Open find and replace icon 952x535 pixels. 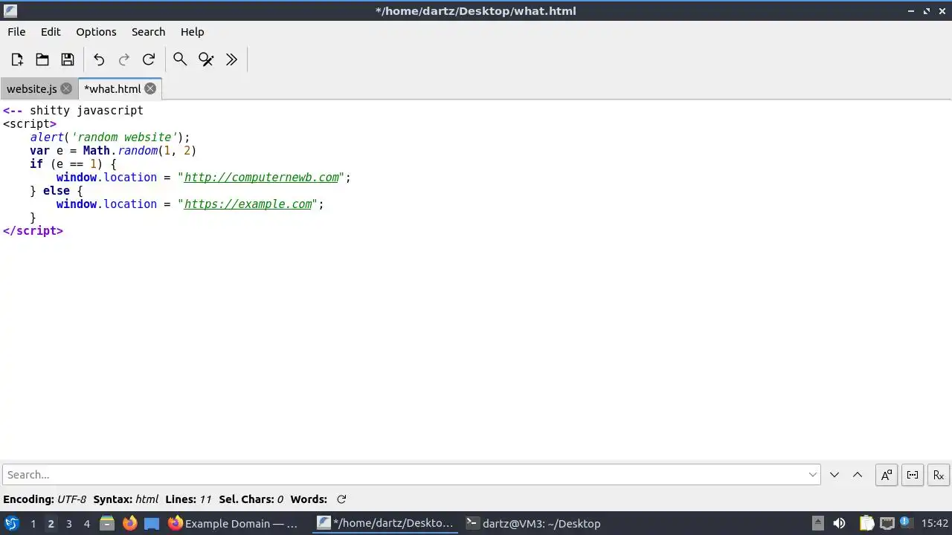(x=206, y=59)
